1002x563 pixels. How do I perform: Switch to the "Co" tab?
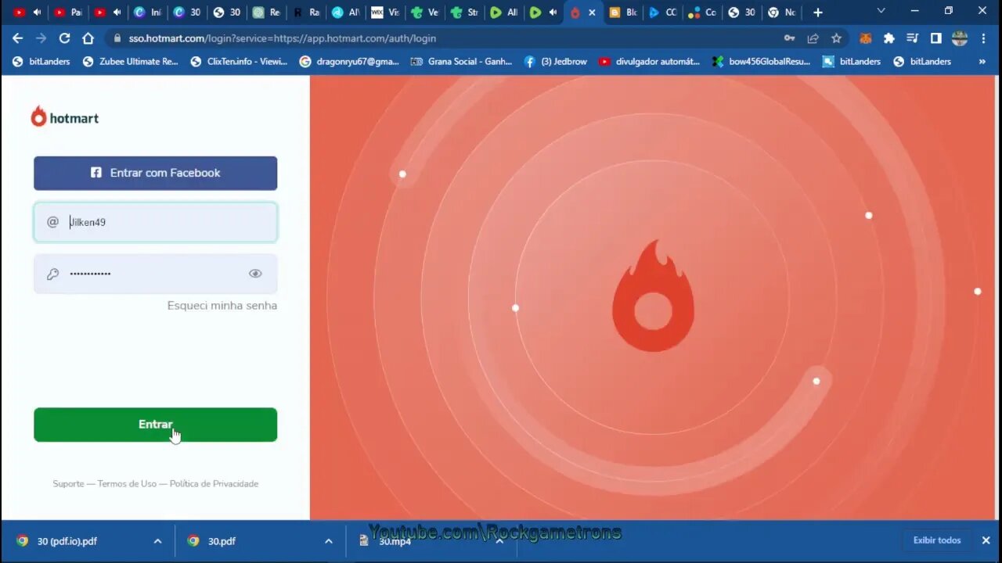(x=702, y=13)
